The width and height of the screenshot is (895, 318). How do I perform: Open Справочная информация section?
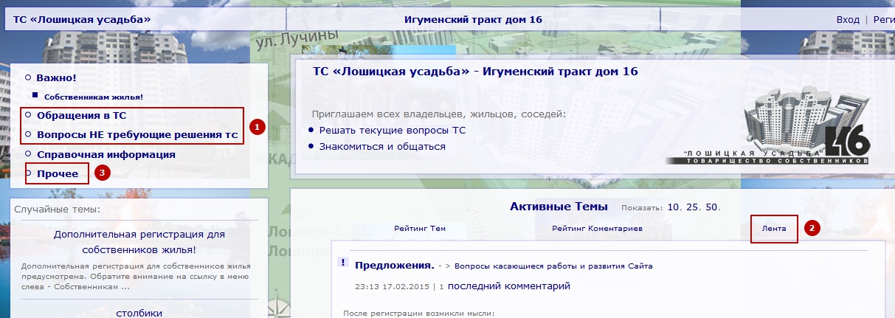[106, 155]
